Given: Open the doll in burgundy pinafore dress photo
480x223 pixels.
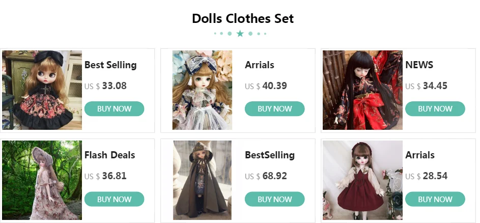Looking at the screenshot, I should point(362,180).
